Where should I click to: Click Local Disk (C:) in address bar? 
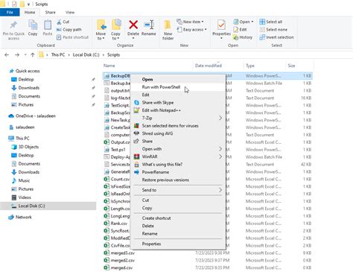point(86,55)
